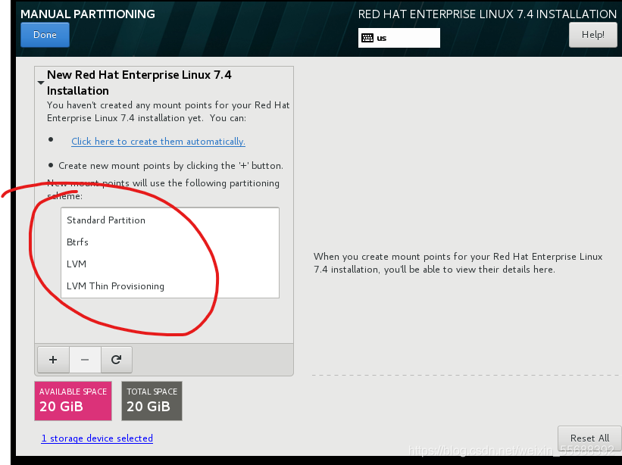This screenshot has height=465, width=622.
Task: Click the Done button
Action: point(45,35)
